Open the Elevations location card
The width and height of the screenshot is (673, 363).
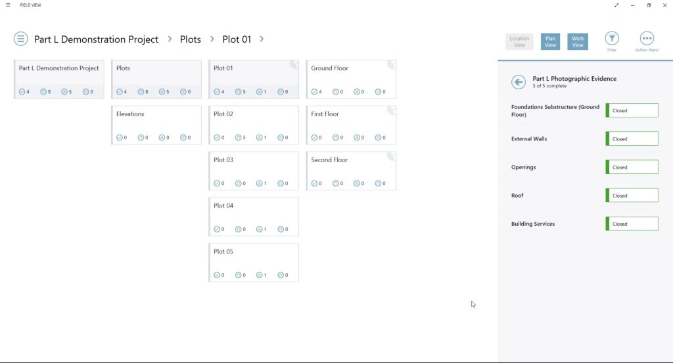pyautogui.click(x=156, y=125)
